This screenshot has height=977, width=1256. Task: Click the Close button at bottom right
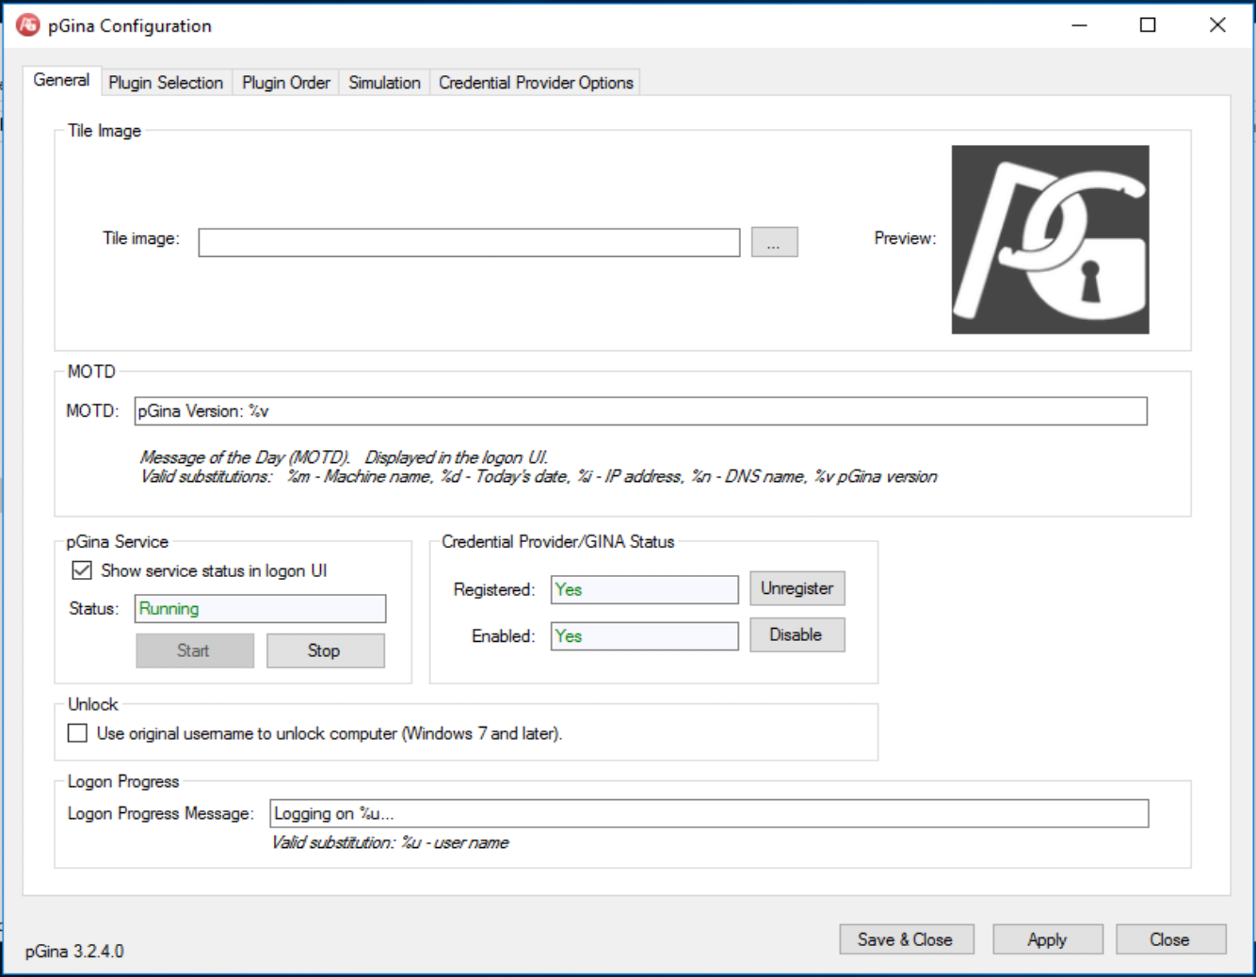point(1169,939)
